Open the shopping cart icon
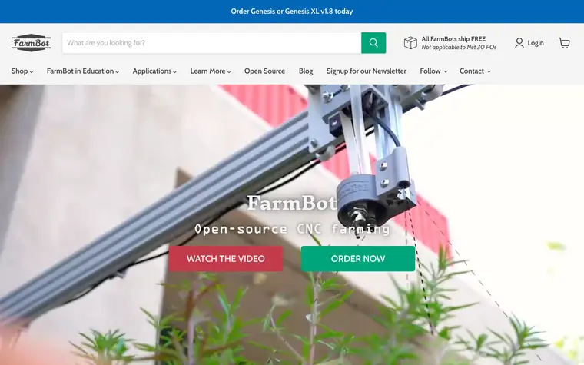 (564, 43)
